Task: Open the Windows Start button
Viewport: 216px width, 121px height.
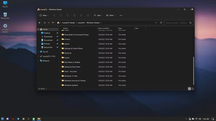Action: [x=2, y=119]
